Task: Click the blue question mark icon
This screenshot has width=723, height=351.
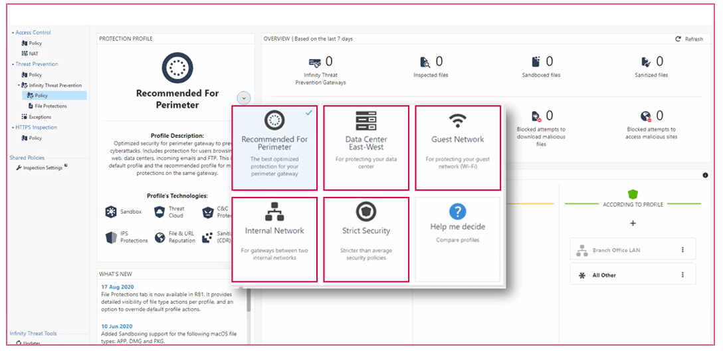Action: tap(457, 211)
